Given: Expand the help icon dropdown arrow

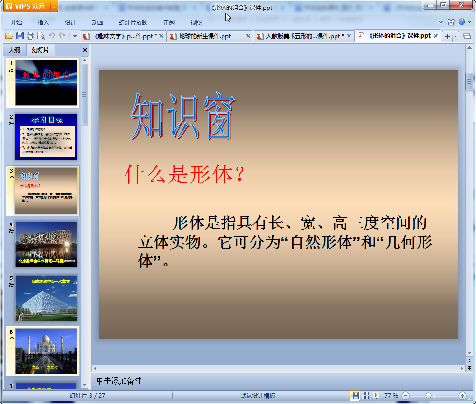Looking at the screenshot, I should coord(470,22).
